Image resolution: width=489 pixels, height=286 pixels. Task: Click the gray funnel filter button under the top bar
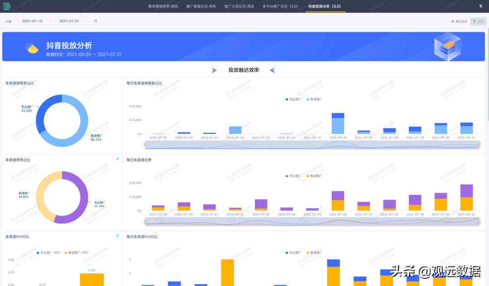[x=478, y=21]
